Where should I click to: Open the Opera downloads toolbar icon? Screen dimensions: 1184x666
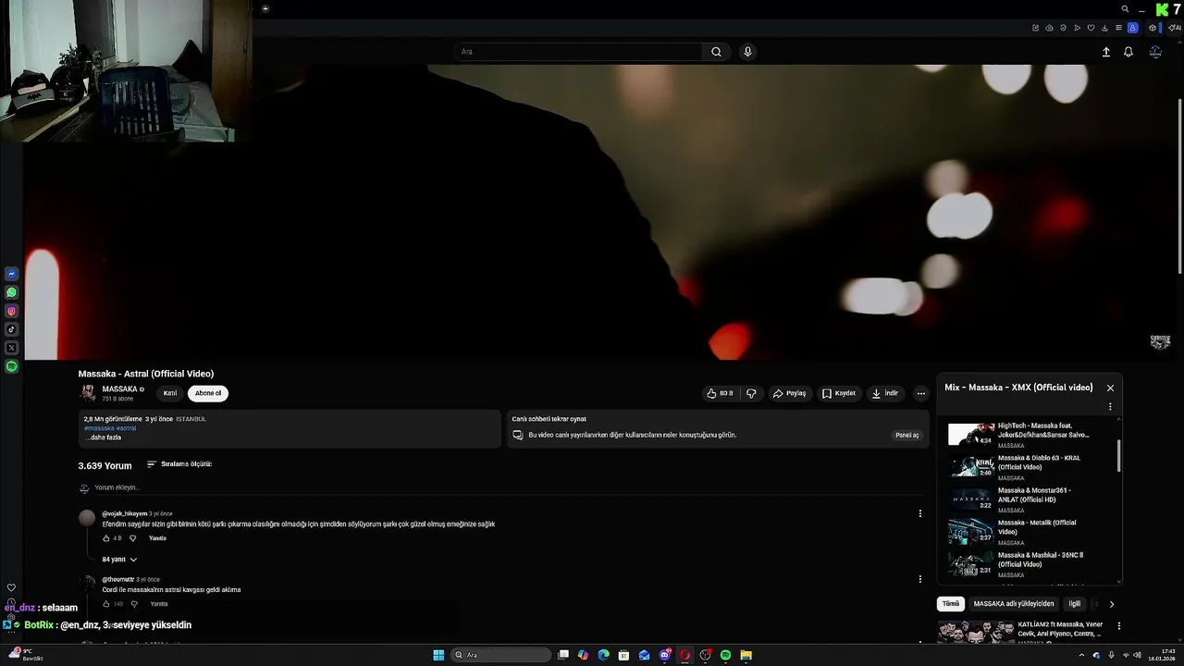point(1104,28)
